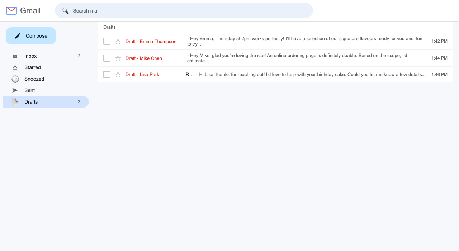Screen dimensions: 459x251
Task: Open the Compose button
Action: (x=31, y=36)
